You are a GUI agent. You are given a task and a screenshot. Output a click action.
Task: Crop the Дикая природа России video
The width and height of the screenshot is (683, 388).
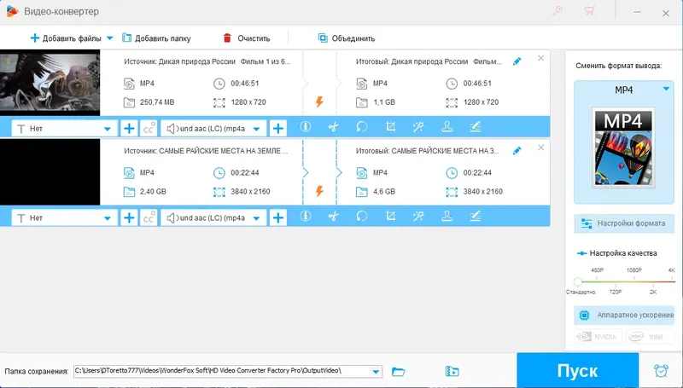point(390,126)
